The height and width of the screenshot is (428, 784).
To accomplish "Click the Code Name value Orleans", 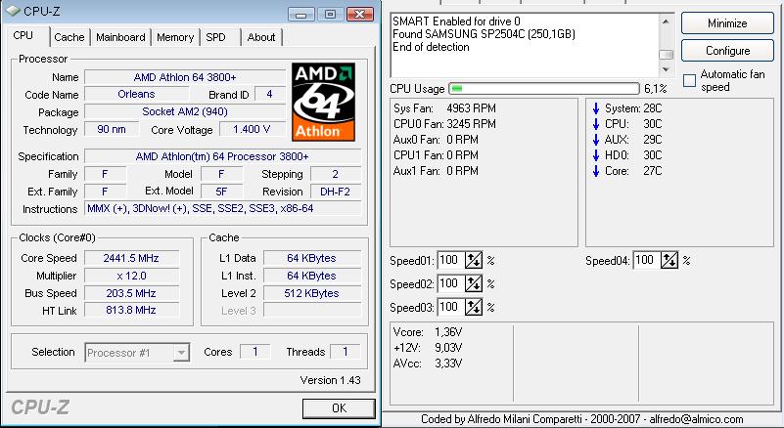I will pos(136,94).
